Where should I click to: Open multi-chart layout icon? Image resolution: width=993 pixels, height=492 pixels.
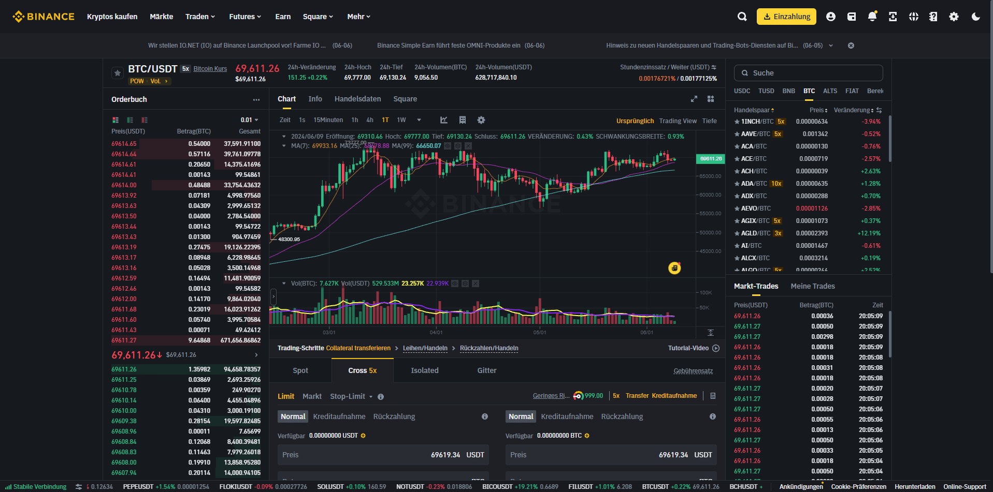coord(711,99)
